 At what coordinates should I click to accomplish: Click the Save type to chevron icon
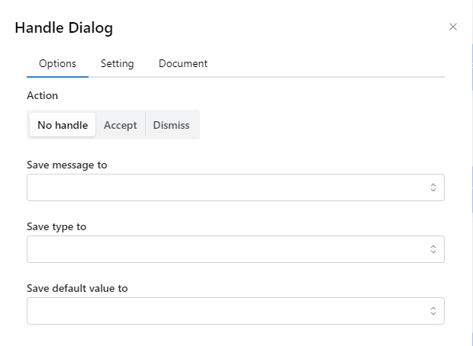pos(433,249)
